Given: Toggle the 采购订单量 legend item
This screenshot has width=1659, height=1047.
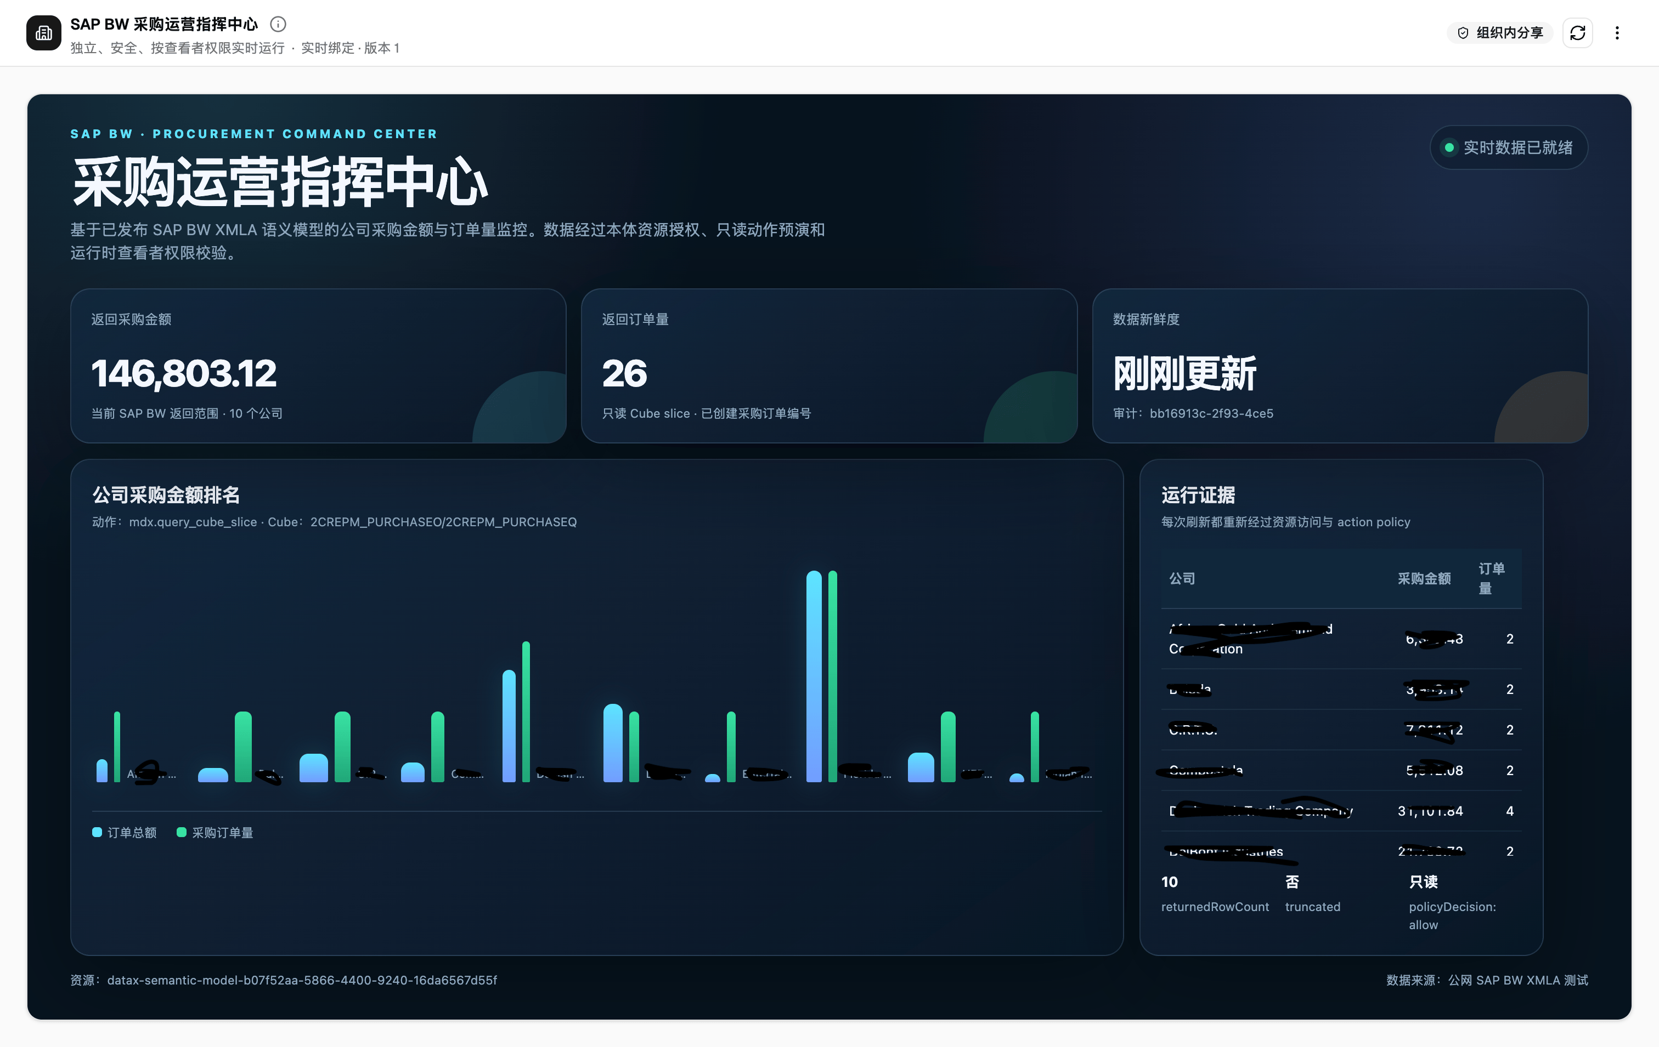Looking at the screenshot, I should tap(215, 832).
